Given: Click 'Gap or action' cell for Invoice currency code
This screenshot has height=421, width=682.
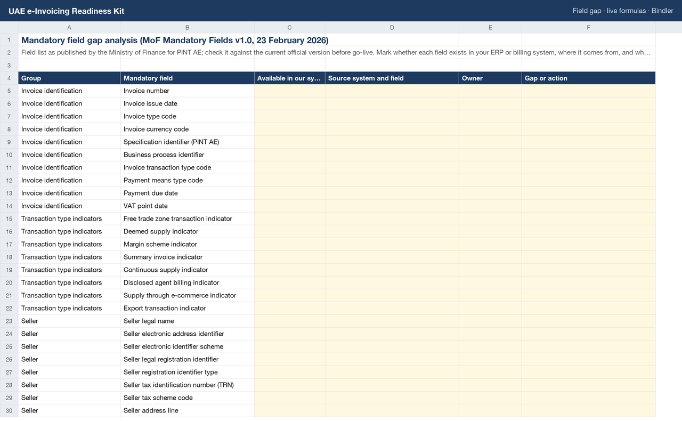Looking at the screenshot, I should pos(588,129).
